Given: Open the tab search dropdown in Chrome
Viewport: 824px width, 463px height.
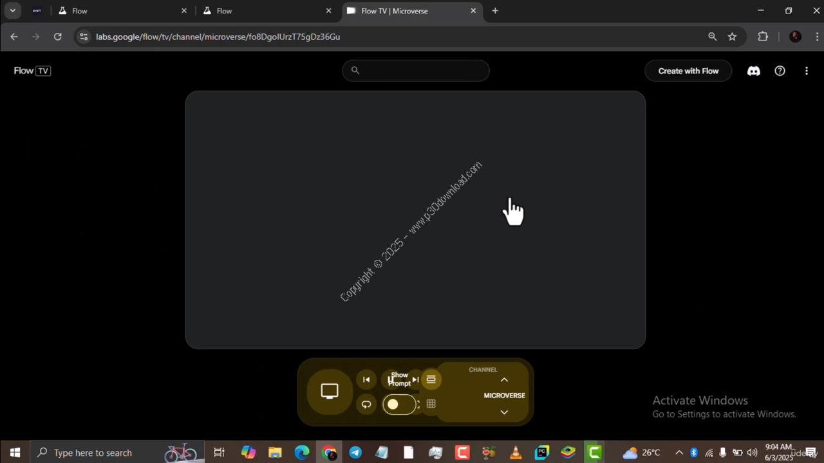Looking at the screenshot, I should click(12, 11).
